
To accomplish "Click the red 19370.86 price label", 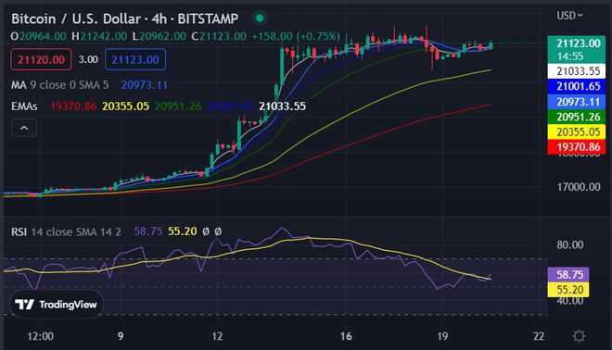I will [x=577, y=147].
